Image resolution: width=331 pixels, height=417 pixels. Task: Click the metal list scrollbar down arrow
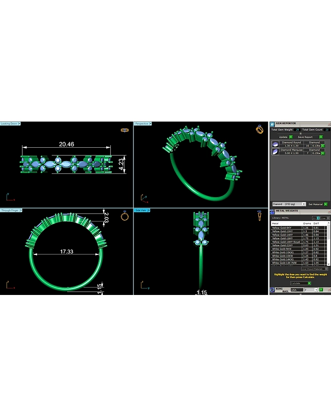pos(329,264)
